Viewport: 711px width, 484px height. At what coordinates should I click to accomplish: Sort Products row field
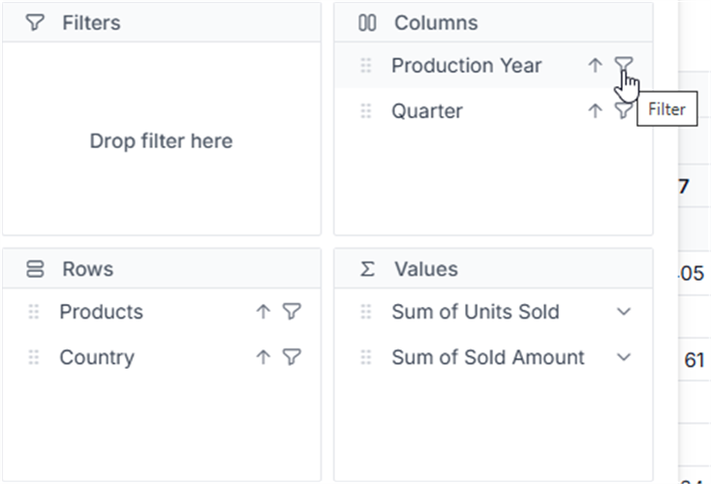[263, 312]
